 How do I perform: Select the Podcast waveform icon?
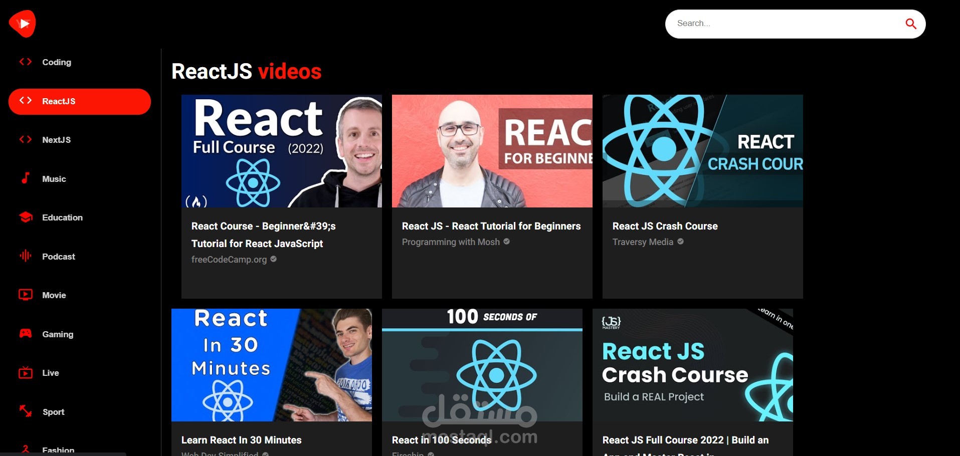[26, 256]
